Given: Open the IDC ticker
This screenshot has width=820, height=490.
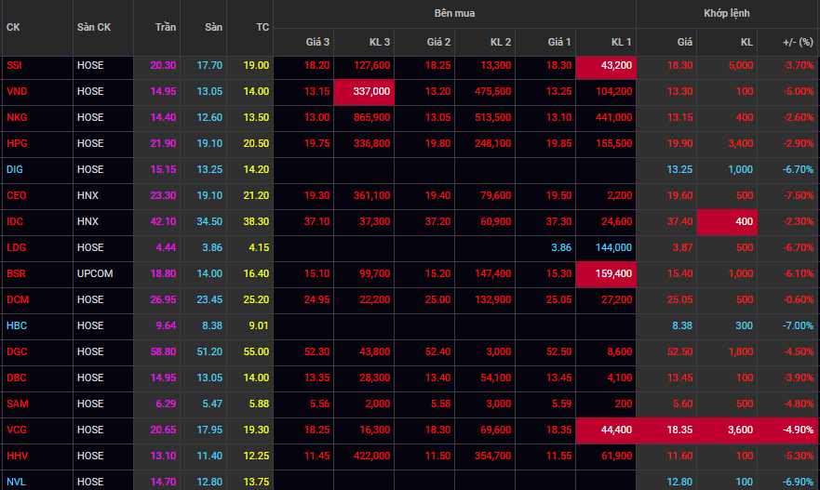Looking at the screenshot, I should [15, 222].
